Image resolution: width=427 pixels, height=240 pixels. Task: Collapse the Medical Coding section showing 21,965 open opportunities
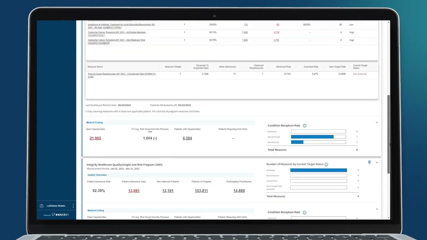(377, 122)
